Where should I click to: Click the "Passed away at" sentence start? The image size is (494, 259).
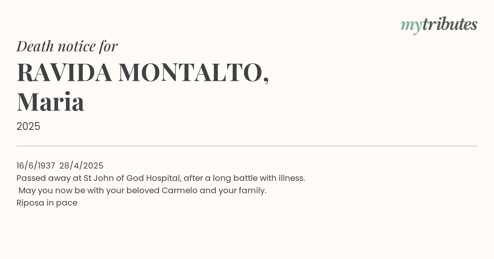pyautogui.click(x=49, y=178)
